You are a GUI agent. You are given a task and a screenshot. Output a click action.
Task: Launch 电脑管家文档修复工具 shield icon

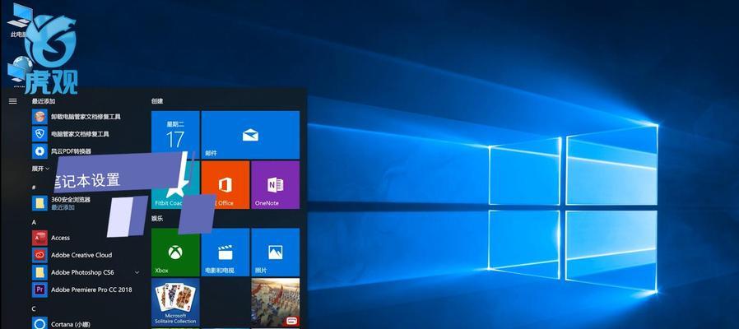(x=40, y=134)
